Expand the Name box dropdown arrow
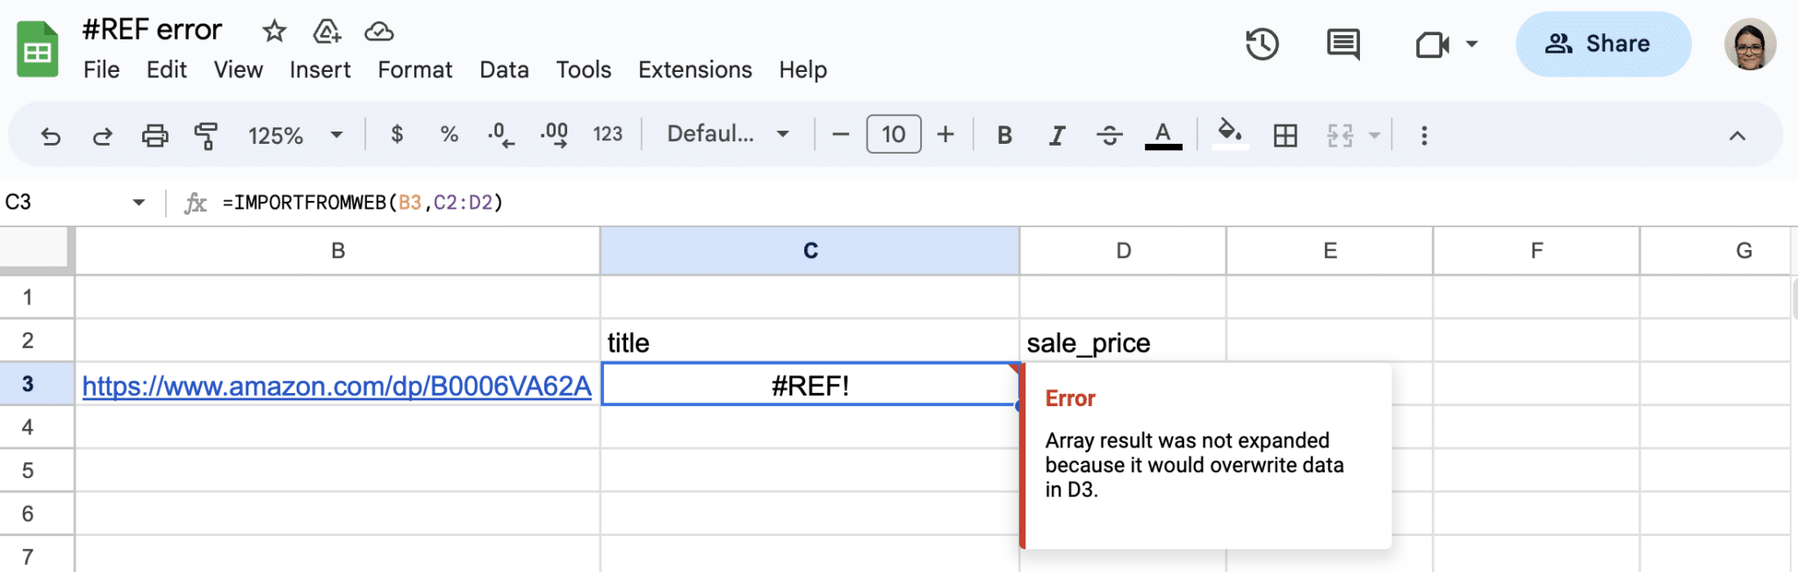The height and width of the screenshot is (572, 1798). 139,203
